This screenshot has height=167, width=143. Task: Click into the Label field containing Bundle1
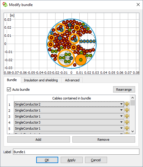click(76, 152)
